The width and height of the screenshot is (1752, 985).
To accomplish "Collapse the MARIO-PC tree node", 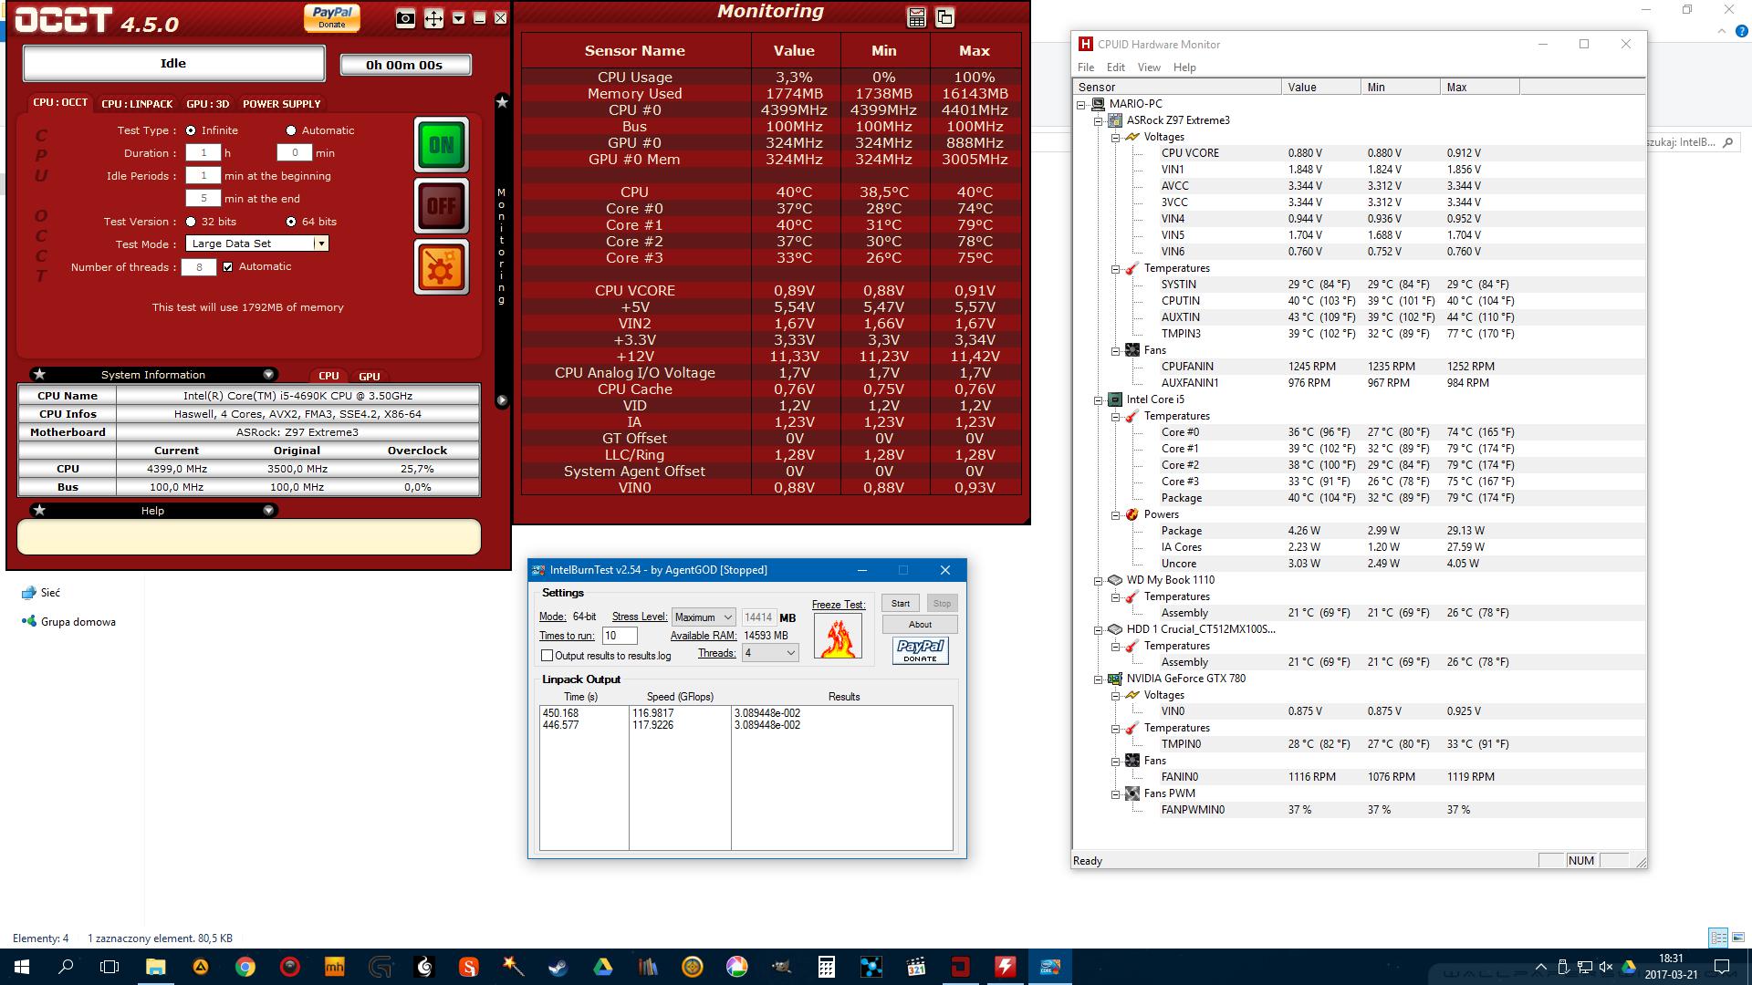I will pos(1082,105).
